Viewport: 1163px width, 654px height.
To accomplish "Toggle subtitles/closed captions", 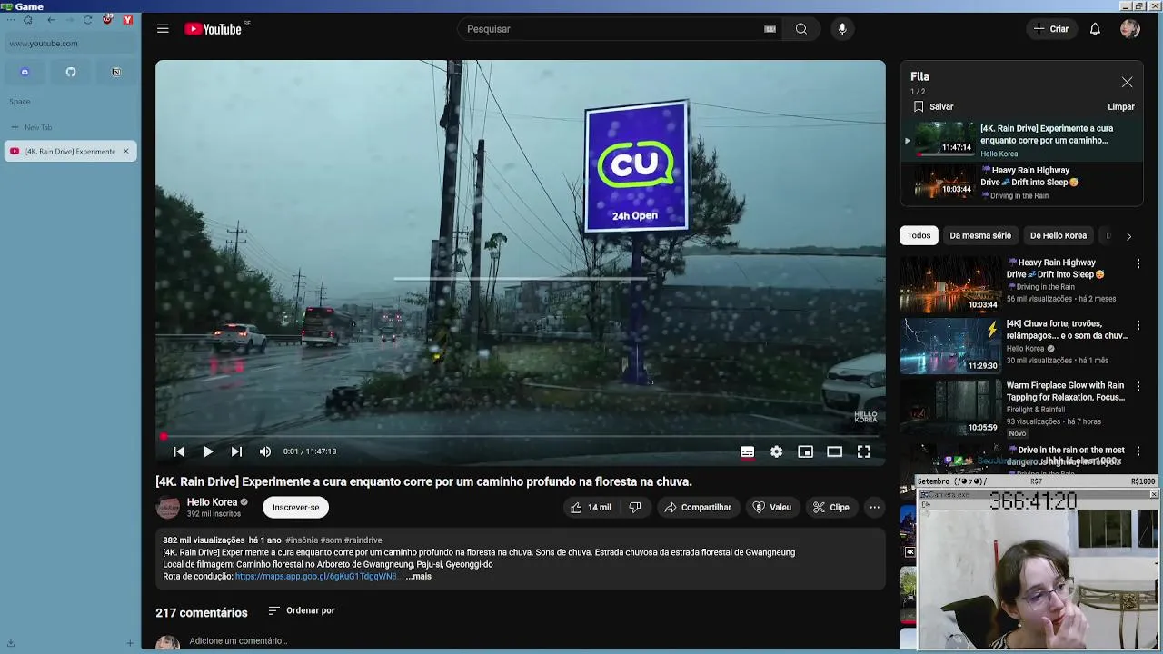I will [x=747, y=451].
